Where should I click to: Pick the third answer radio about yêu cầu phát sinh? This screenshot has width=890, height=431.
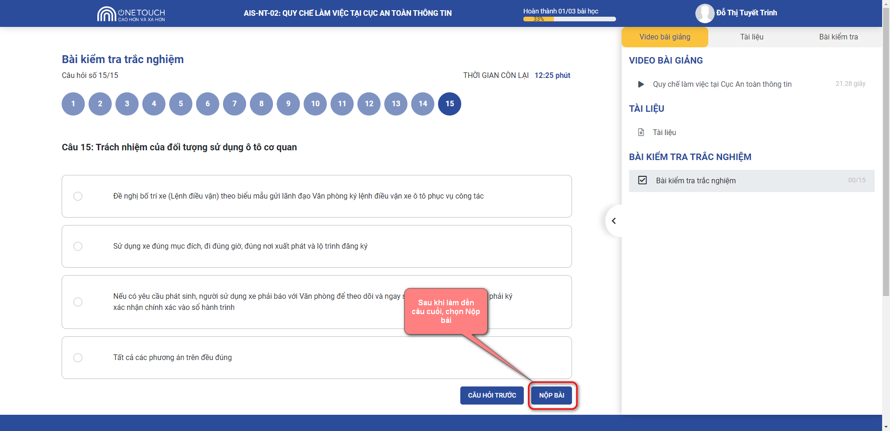coord(78,302)
